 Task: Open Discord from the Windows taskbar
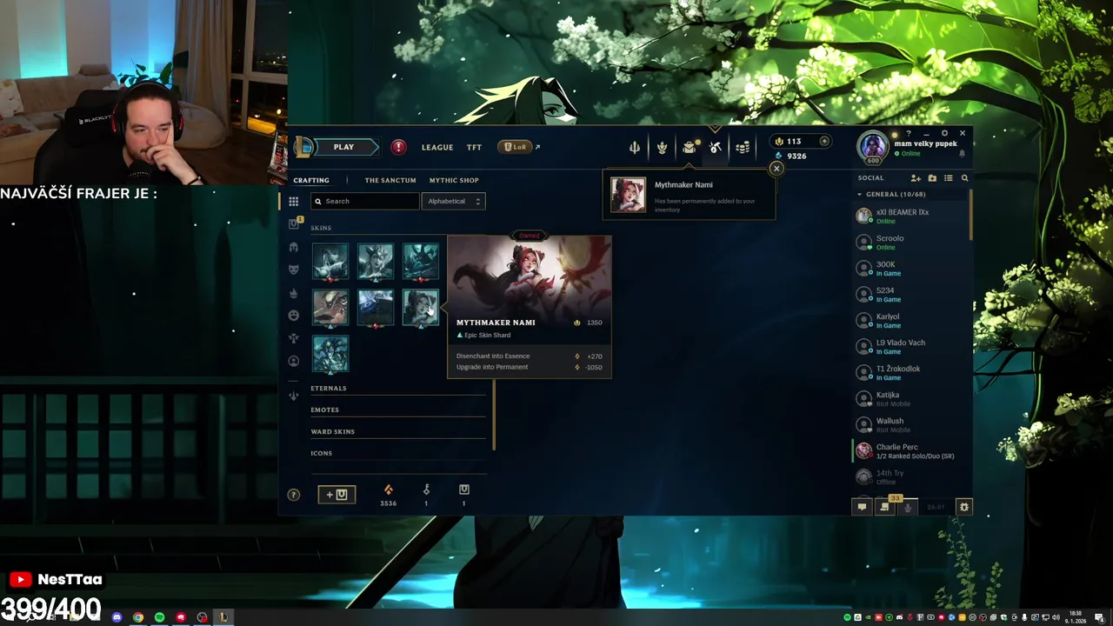(x=117, y=617)
